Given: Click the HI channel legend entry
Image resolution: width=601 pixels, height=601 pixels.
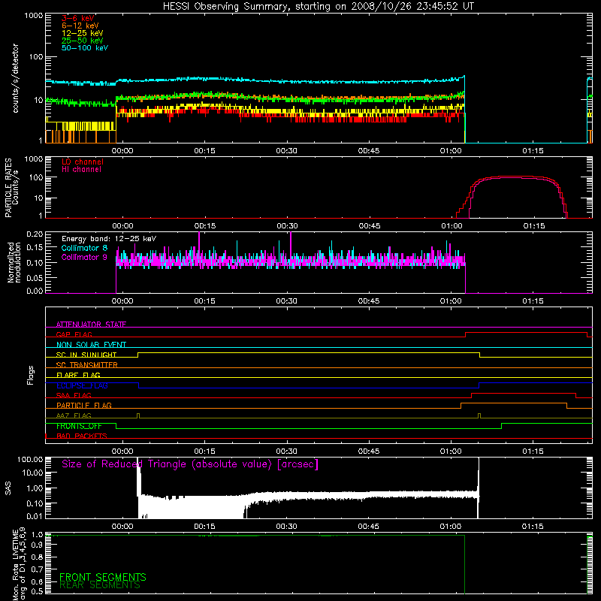Looking at the screenshot, I should pos(81,170).
